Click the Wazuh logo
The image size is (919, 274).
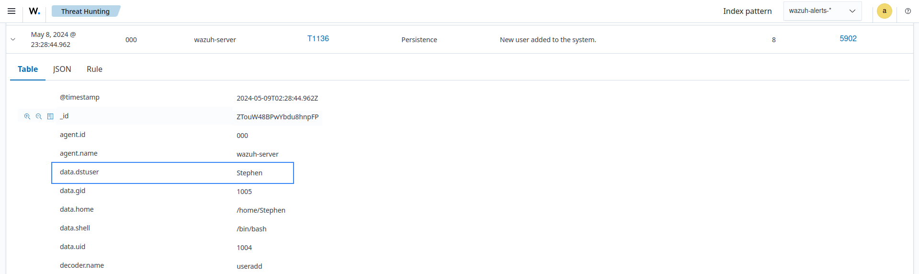pos(34,11)
